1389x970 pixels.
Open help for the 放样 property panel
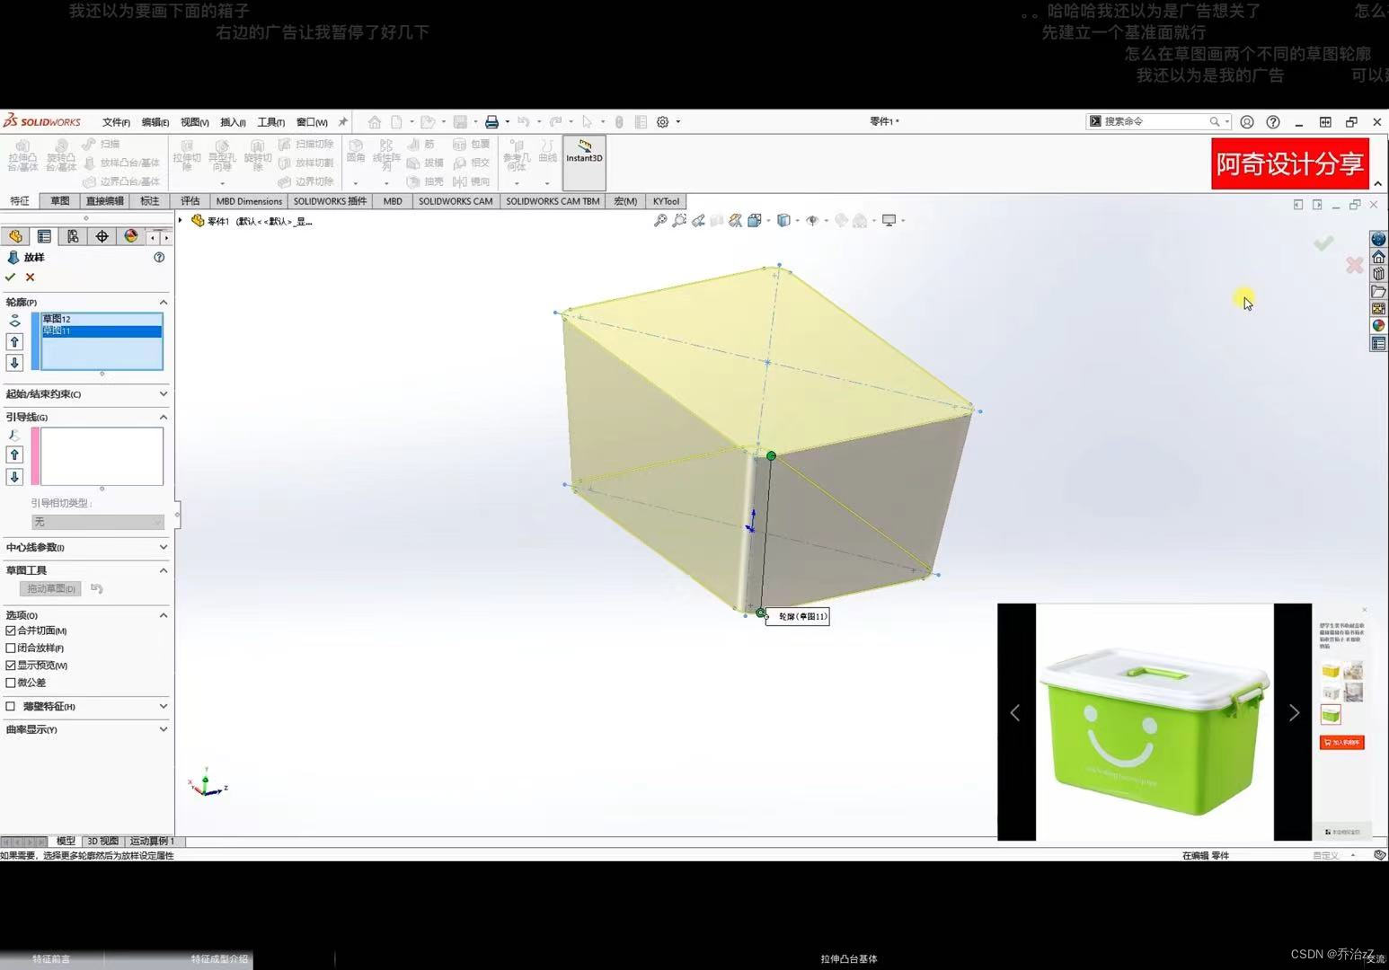tap(159, 258)
